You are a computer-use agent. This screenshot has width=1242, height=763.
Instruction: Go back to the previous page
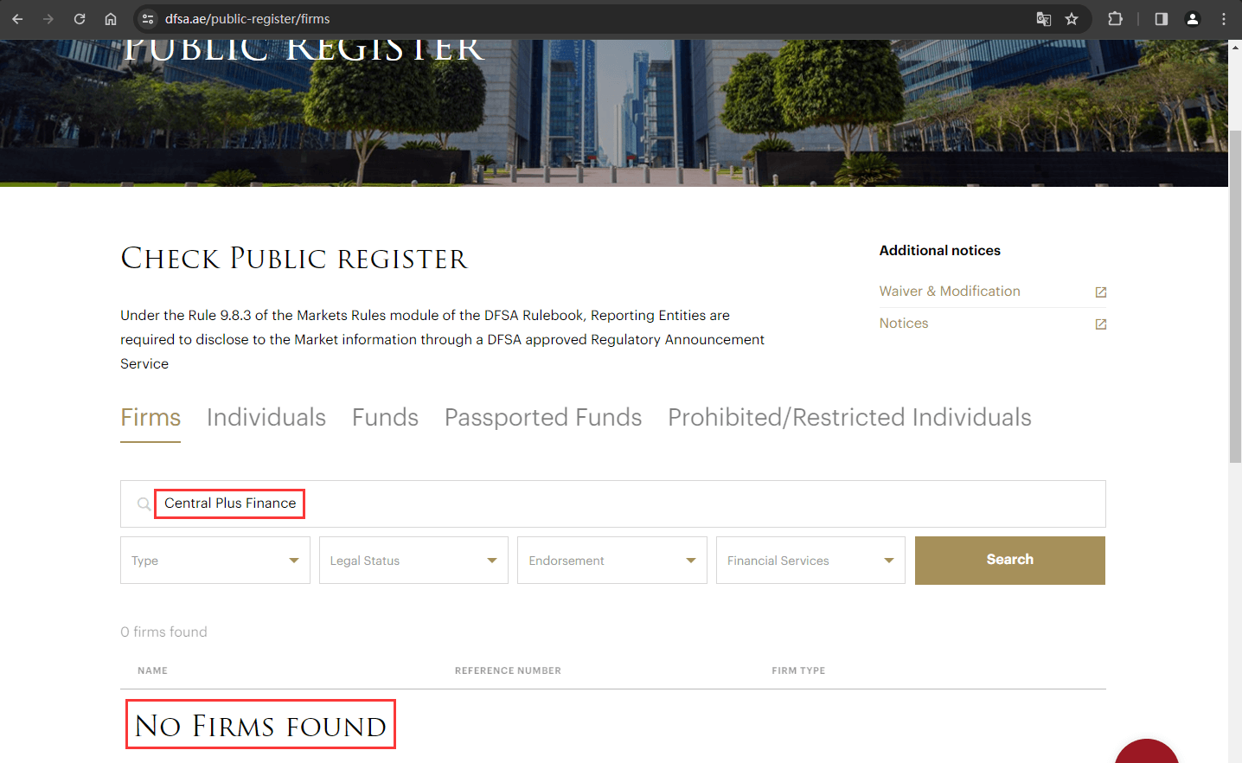tap(17, 19)
